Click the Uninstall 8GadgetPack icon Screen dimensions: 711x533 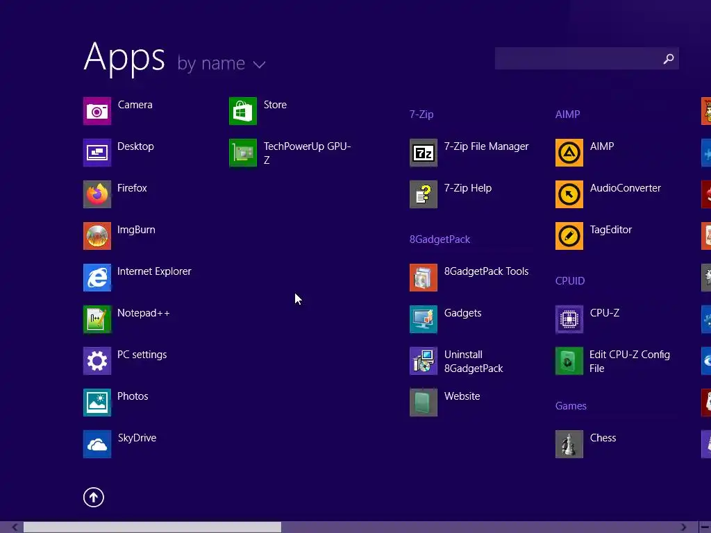tap(424, 361)
